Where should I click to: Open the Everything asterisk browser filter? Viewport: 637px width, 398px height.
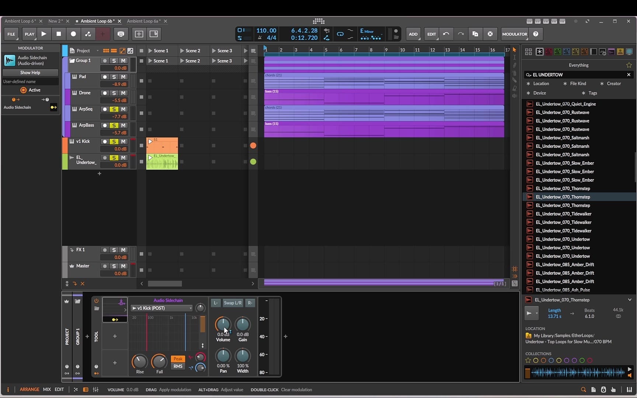539,52
